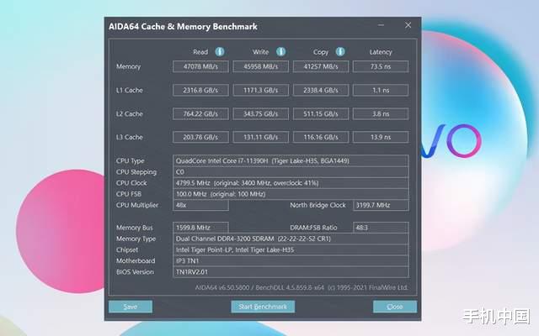
Task: Click the North Bridge Clock value 3199.7 MHz
Action: click(x=381, y=205)
